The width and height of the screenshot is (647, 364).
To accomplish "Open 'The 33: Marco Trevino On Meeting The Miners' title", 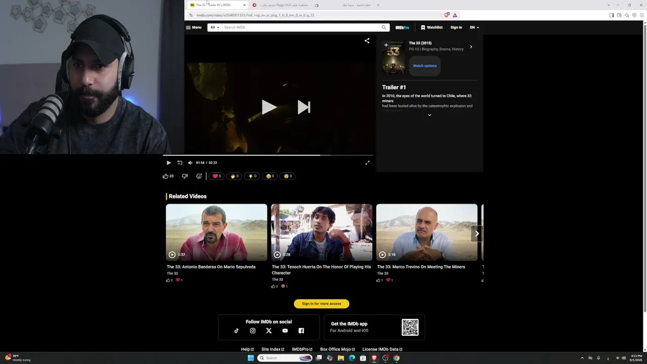I will 421,267.
